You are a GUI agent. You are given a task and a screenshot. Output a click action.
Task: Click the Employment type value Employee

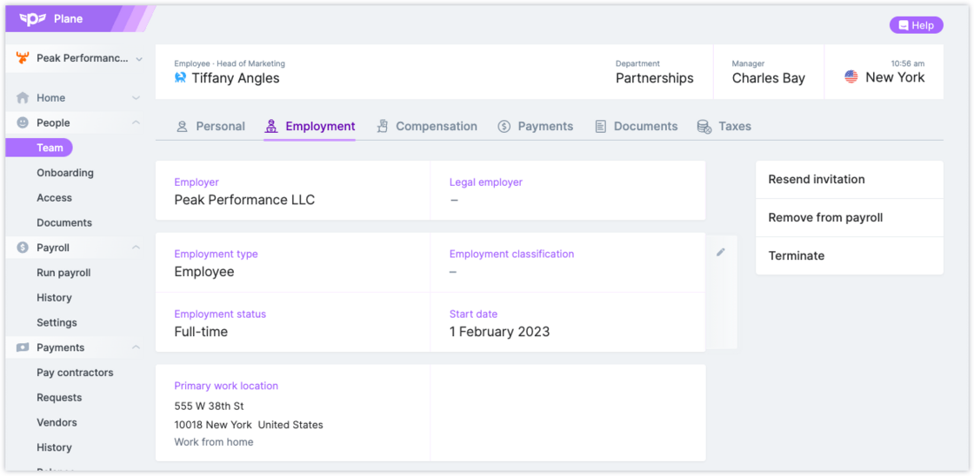click(x=204, y=272)
